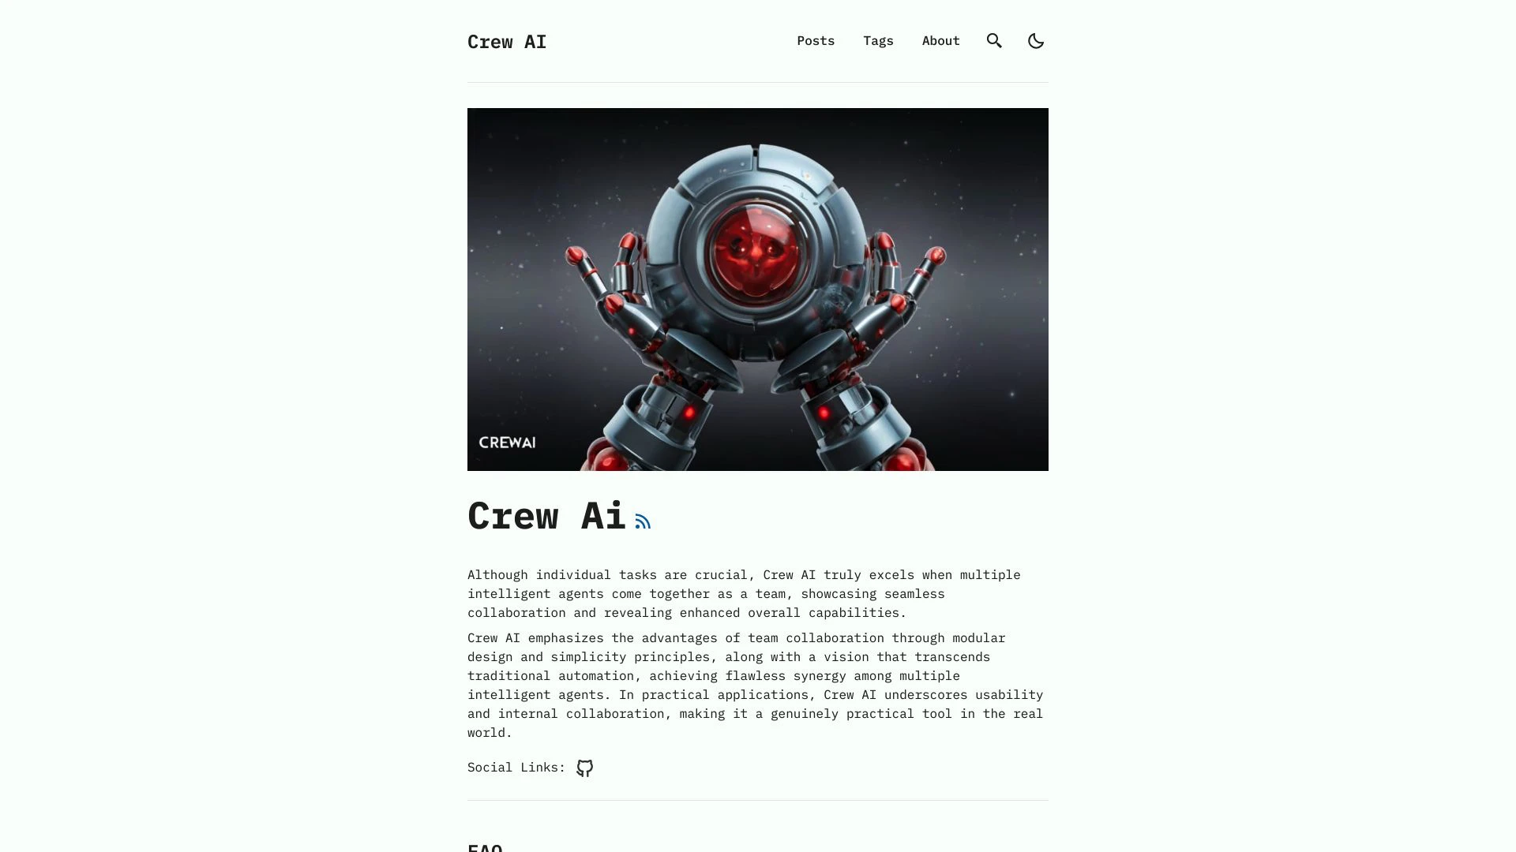
Task: Click the Crew AI site title link
Action: click(507, 42)
